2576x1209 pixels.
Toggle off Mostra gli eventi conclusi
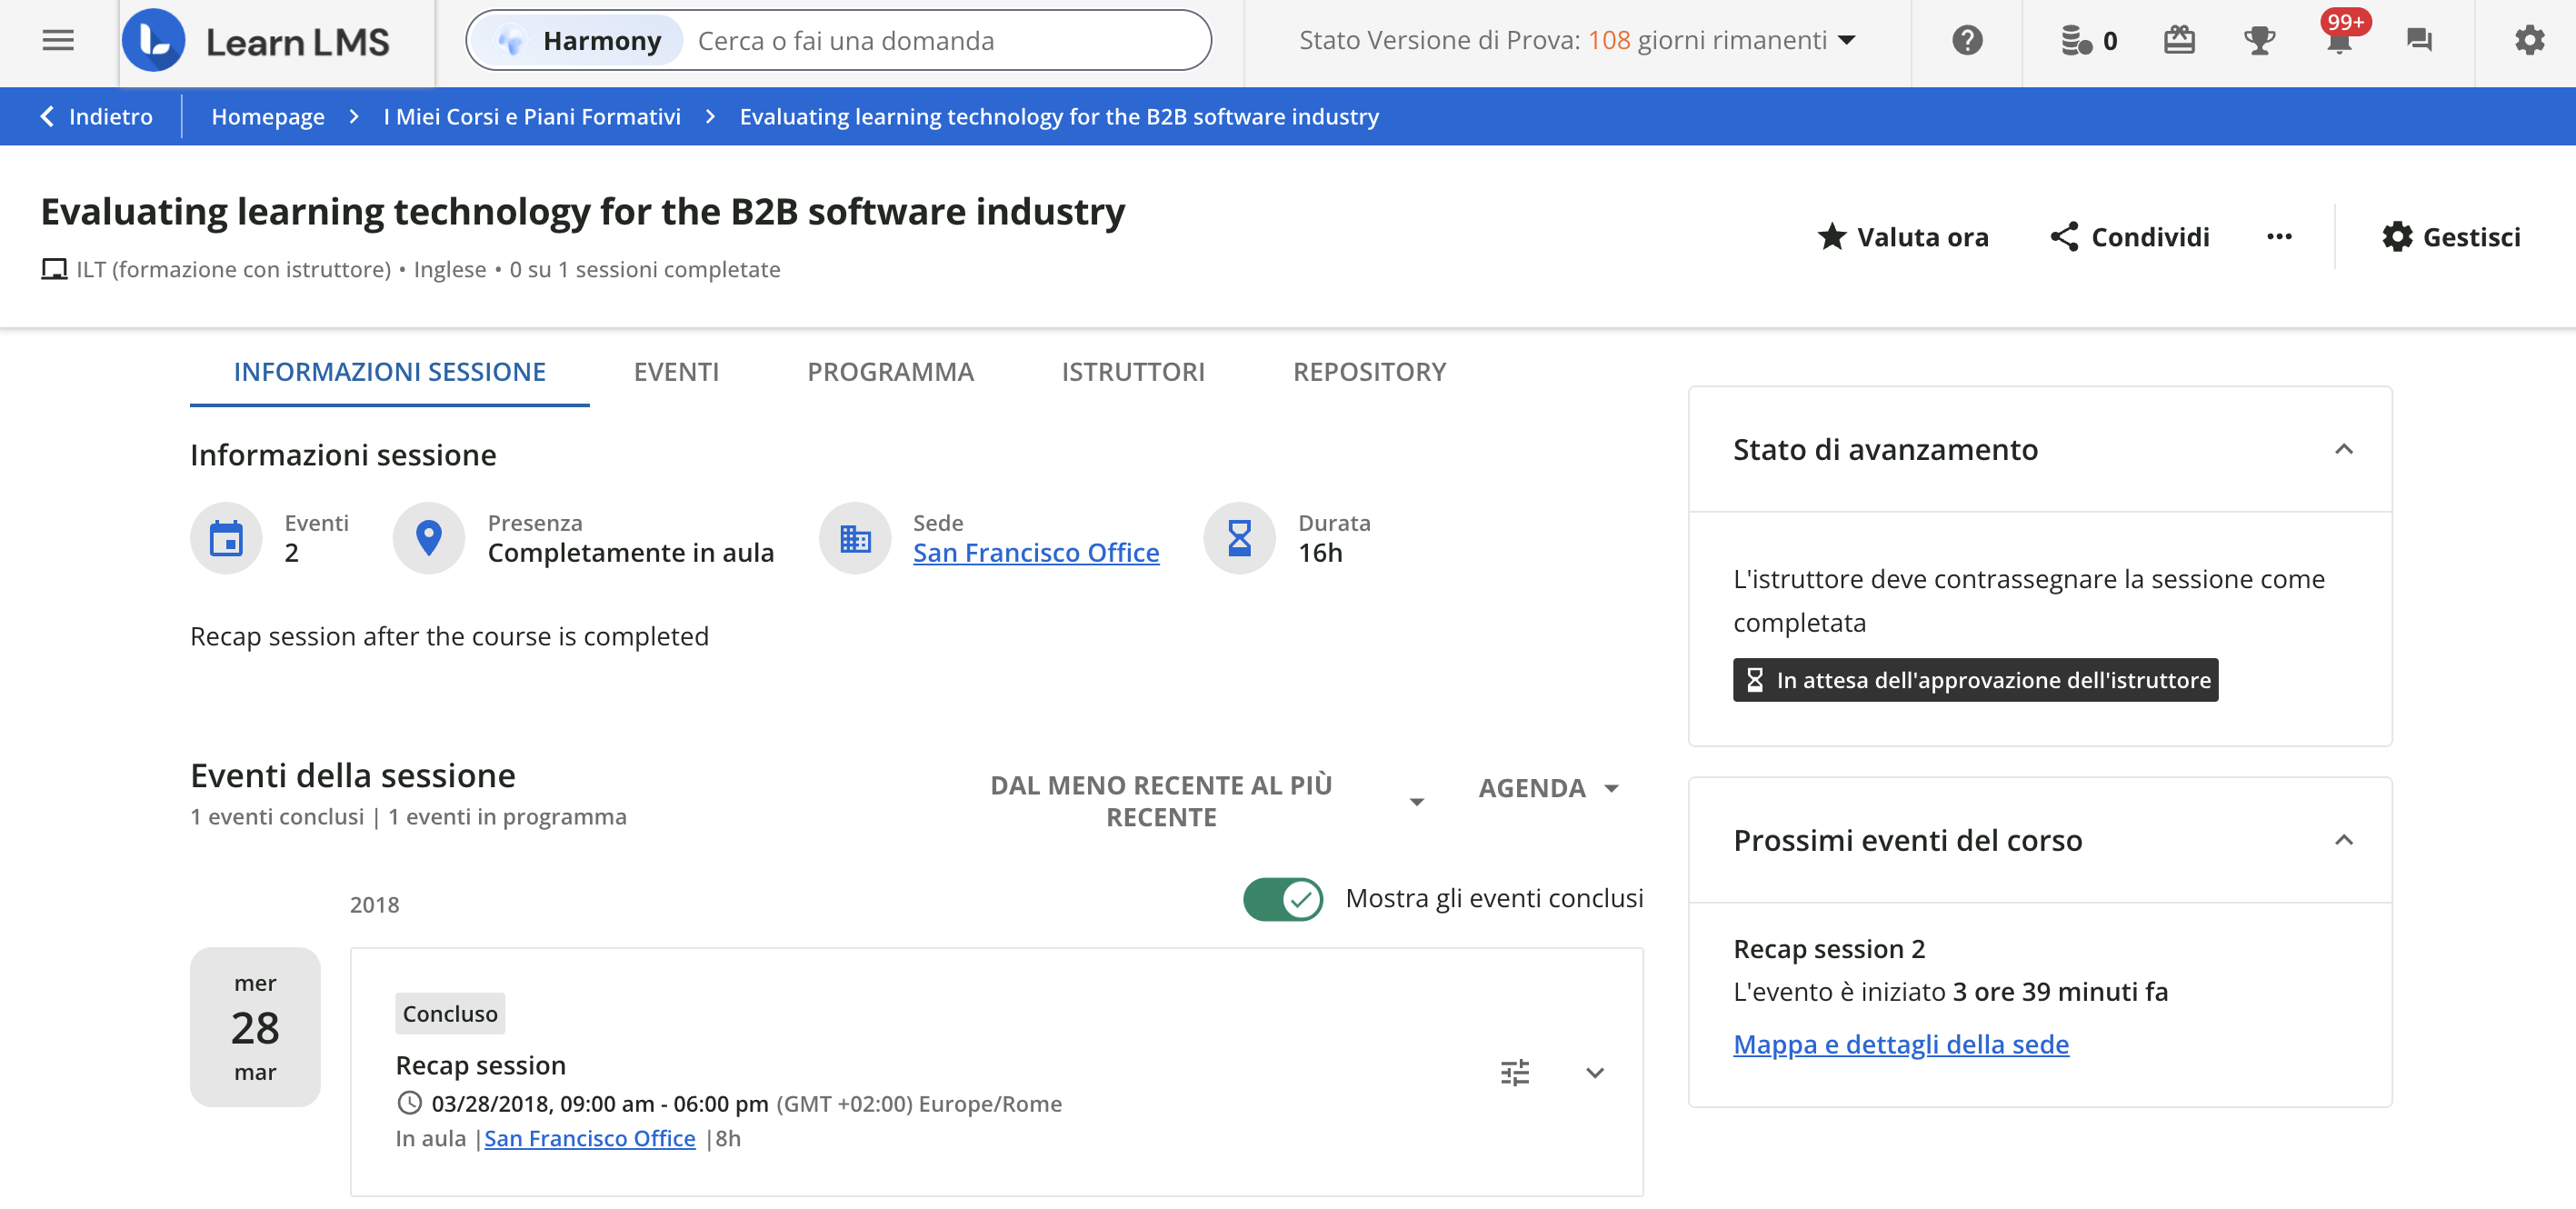pos(1283,898)
